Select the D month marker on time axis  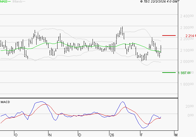tap(79, 135)
